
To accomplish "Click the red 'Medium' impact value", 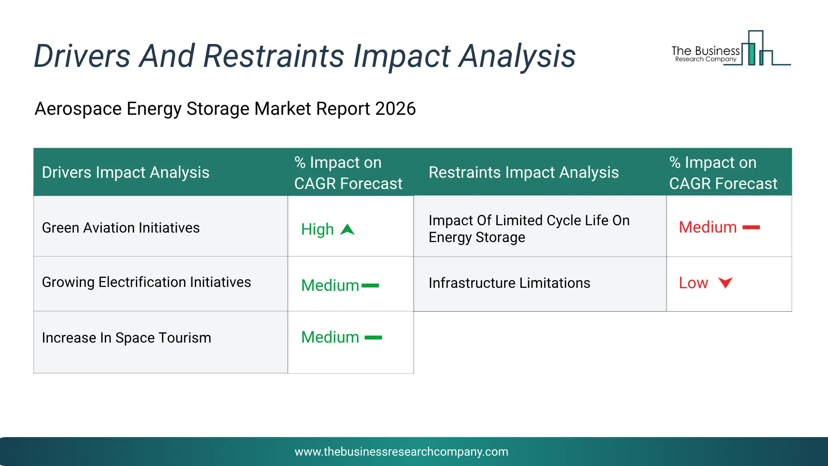I will tap(708, 227).
